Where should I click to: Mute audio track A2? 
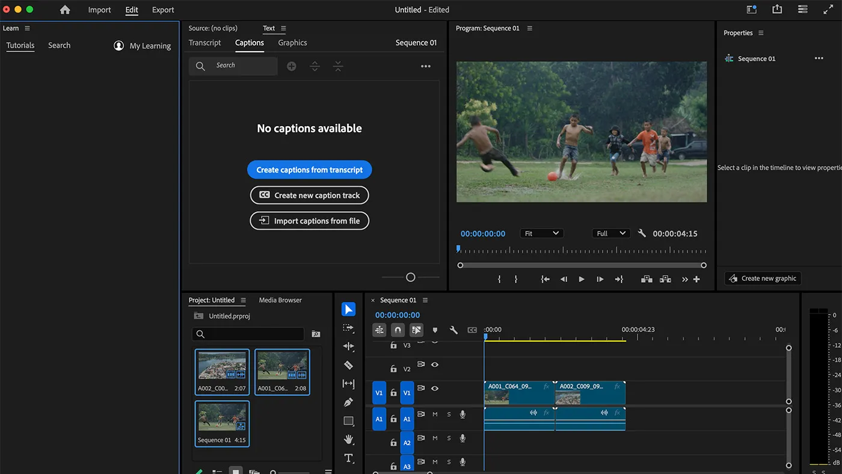pyautogui.click(x=435, y=438)
